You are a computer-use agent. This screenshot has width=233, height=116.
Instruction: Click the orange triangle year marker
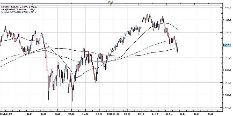coord(111,4)
